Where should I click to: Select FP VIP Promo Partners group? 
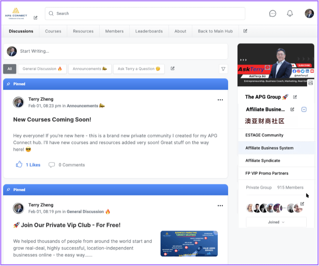point(276,173)
